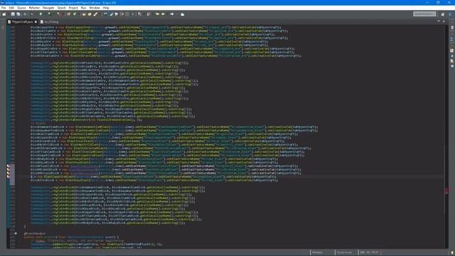Image resolution: width=455 pixels, height=256 pixels.
Task: Close the HyperCraft.java editor tab
Action: coord(36,22)
